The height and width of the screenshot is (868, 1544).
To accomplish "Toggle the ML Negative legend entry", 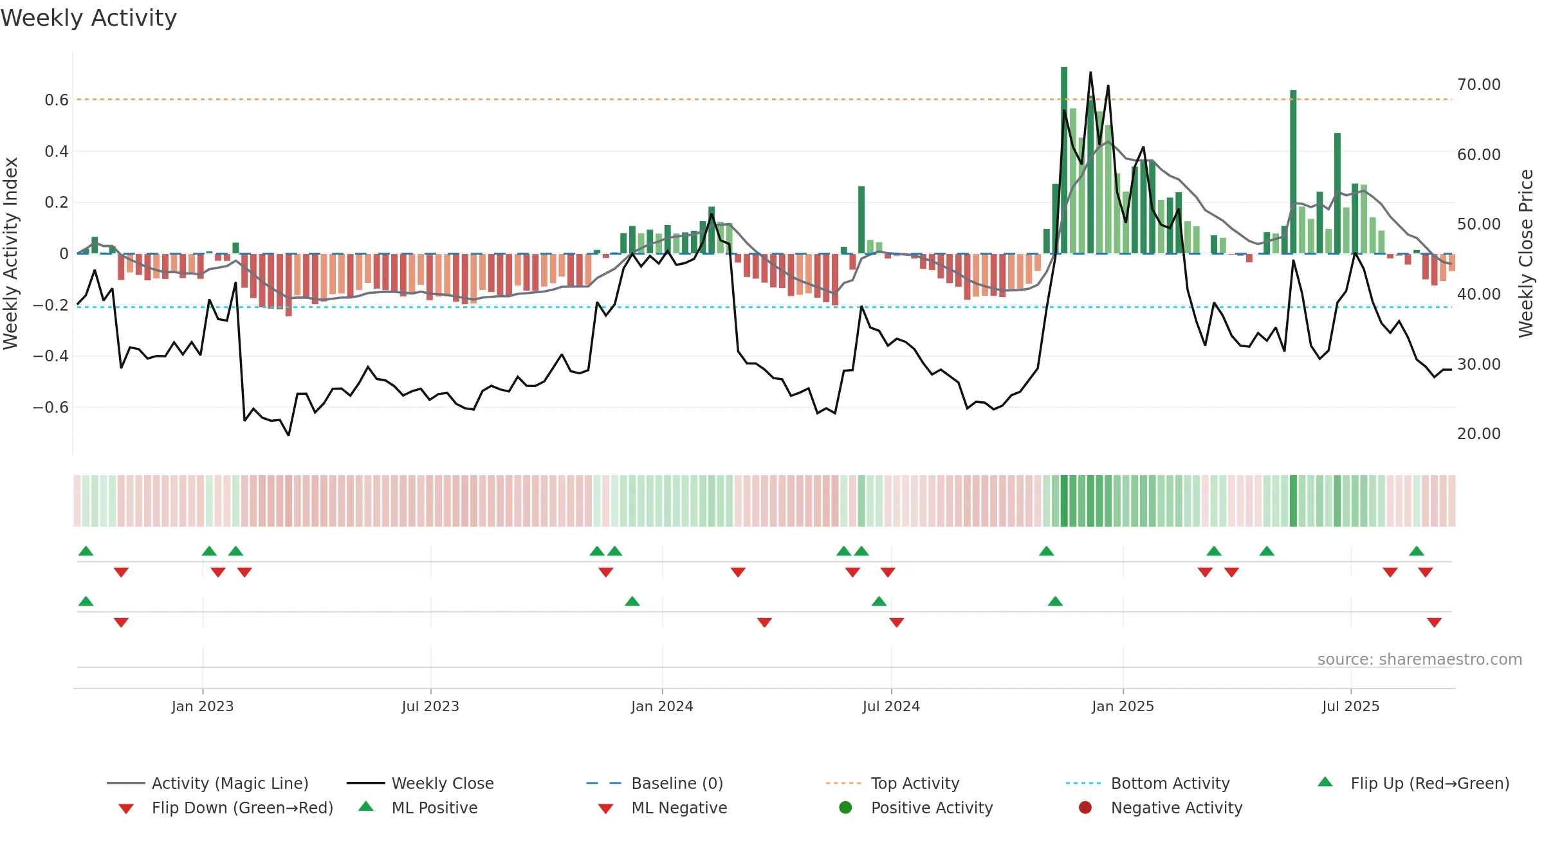I will tap(662, 808).
